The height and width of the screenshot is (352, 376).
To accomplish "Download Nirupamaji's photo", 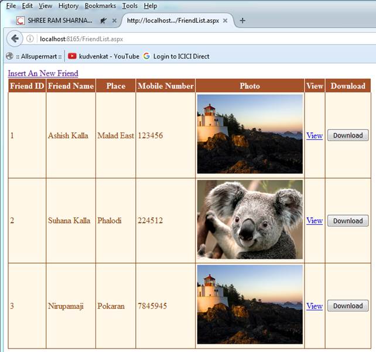I will (348, 306).
